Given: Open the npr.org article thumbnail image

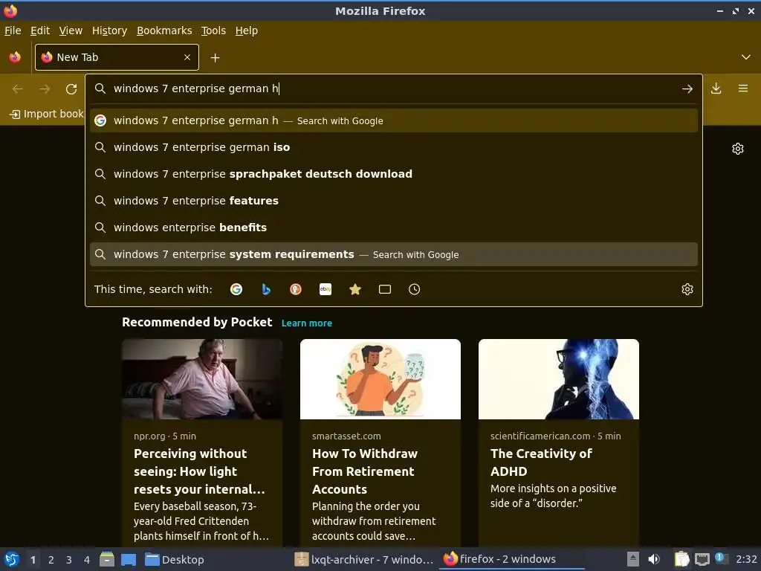Looking at the screenshot, I should pyautogui.click(x=202, y=379).
